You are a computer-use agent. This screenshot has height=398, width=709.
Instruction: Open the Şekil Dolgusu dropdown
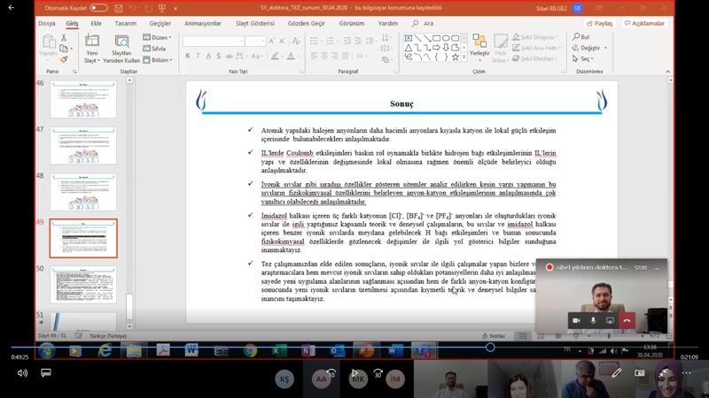536,38
